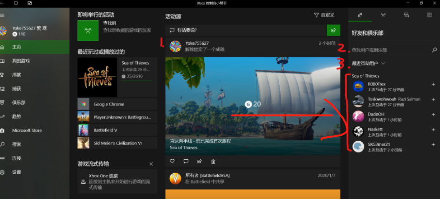This screenshot has width=440, height=199.
Task: Open Google Chrome recent entry
Action: point(117,104)
